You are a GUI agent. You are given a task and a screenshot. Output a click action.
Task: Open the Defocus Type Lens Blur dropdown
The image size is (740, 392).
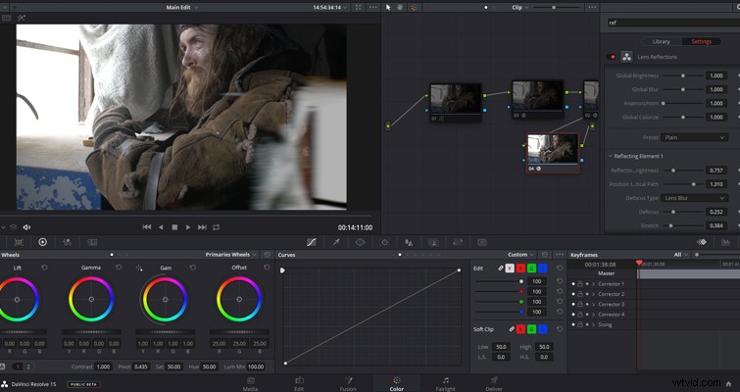pos(694,198)
